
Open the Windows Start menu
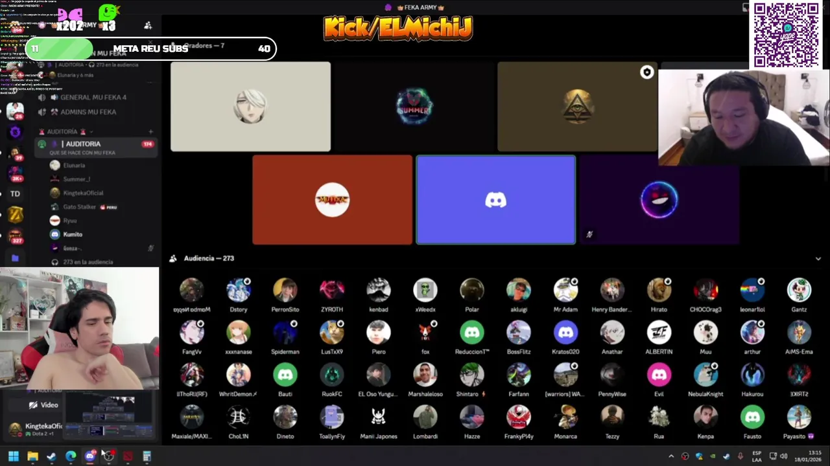click(14, 456)
